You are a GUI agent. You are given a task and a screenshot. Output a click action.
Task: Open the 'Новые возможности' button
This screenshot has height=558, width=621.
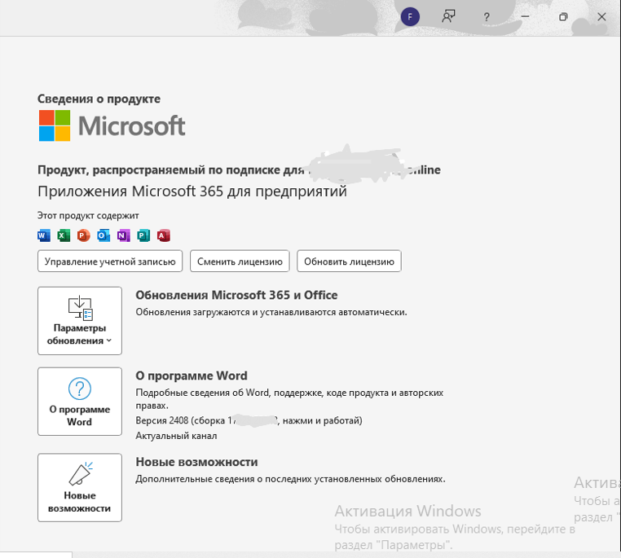coord(80,487)
